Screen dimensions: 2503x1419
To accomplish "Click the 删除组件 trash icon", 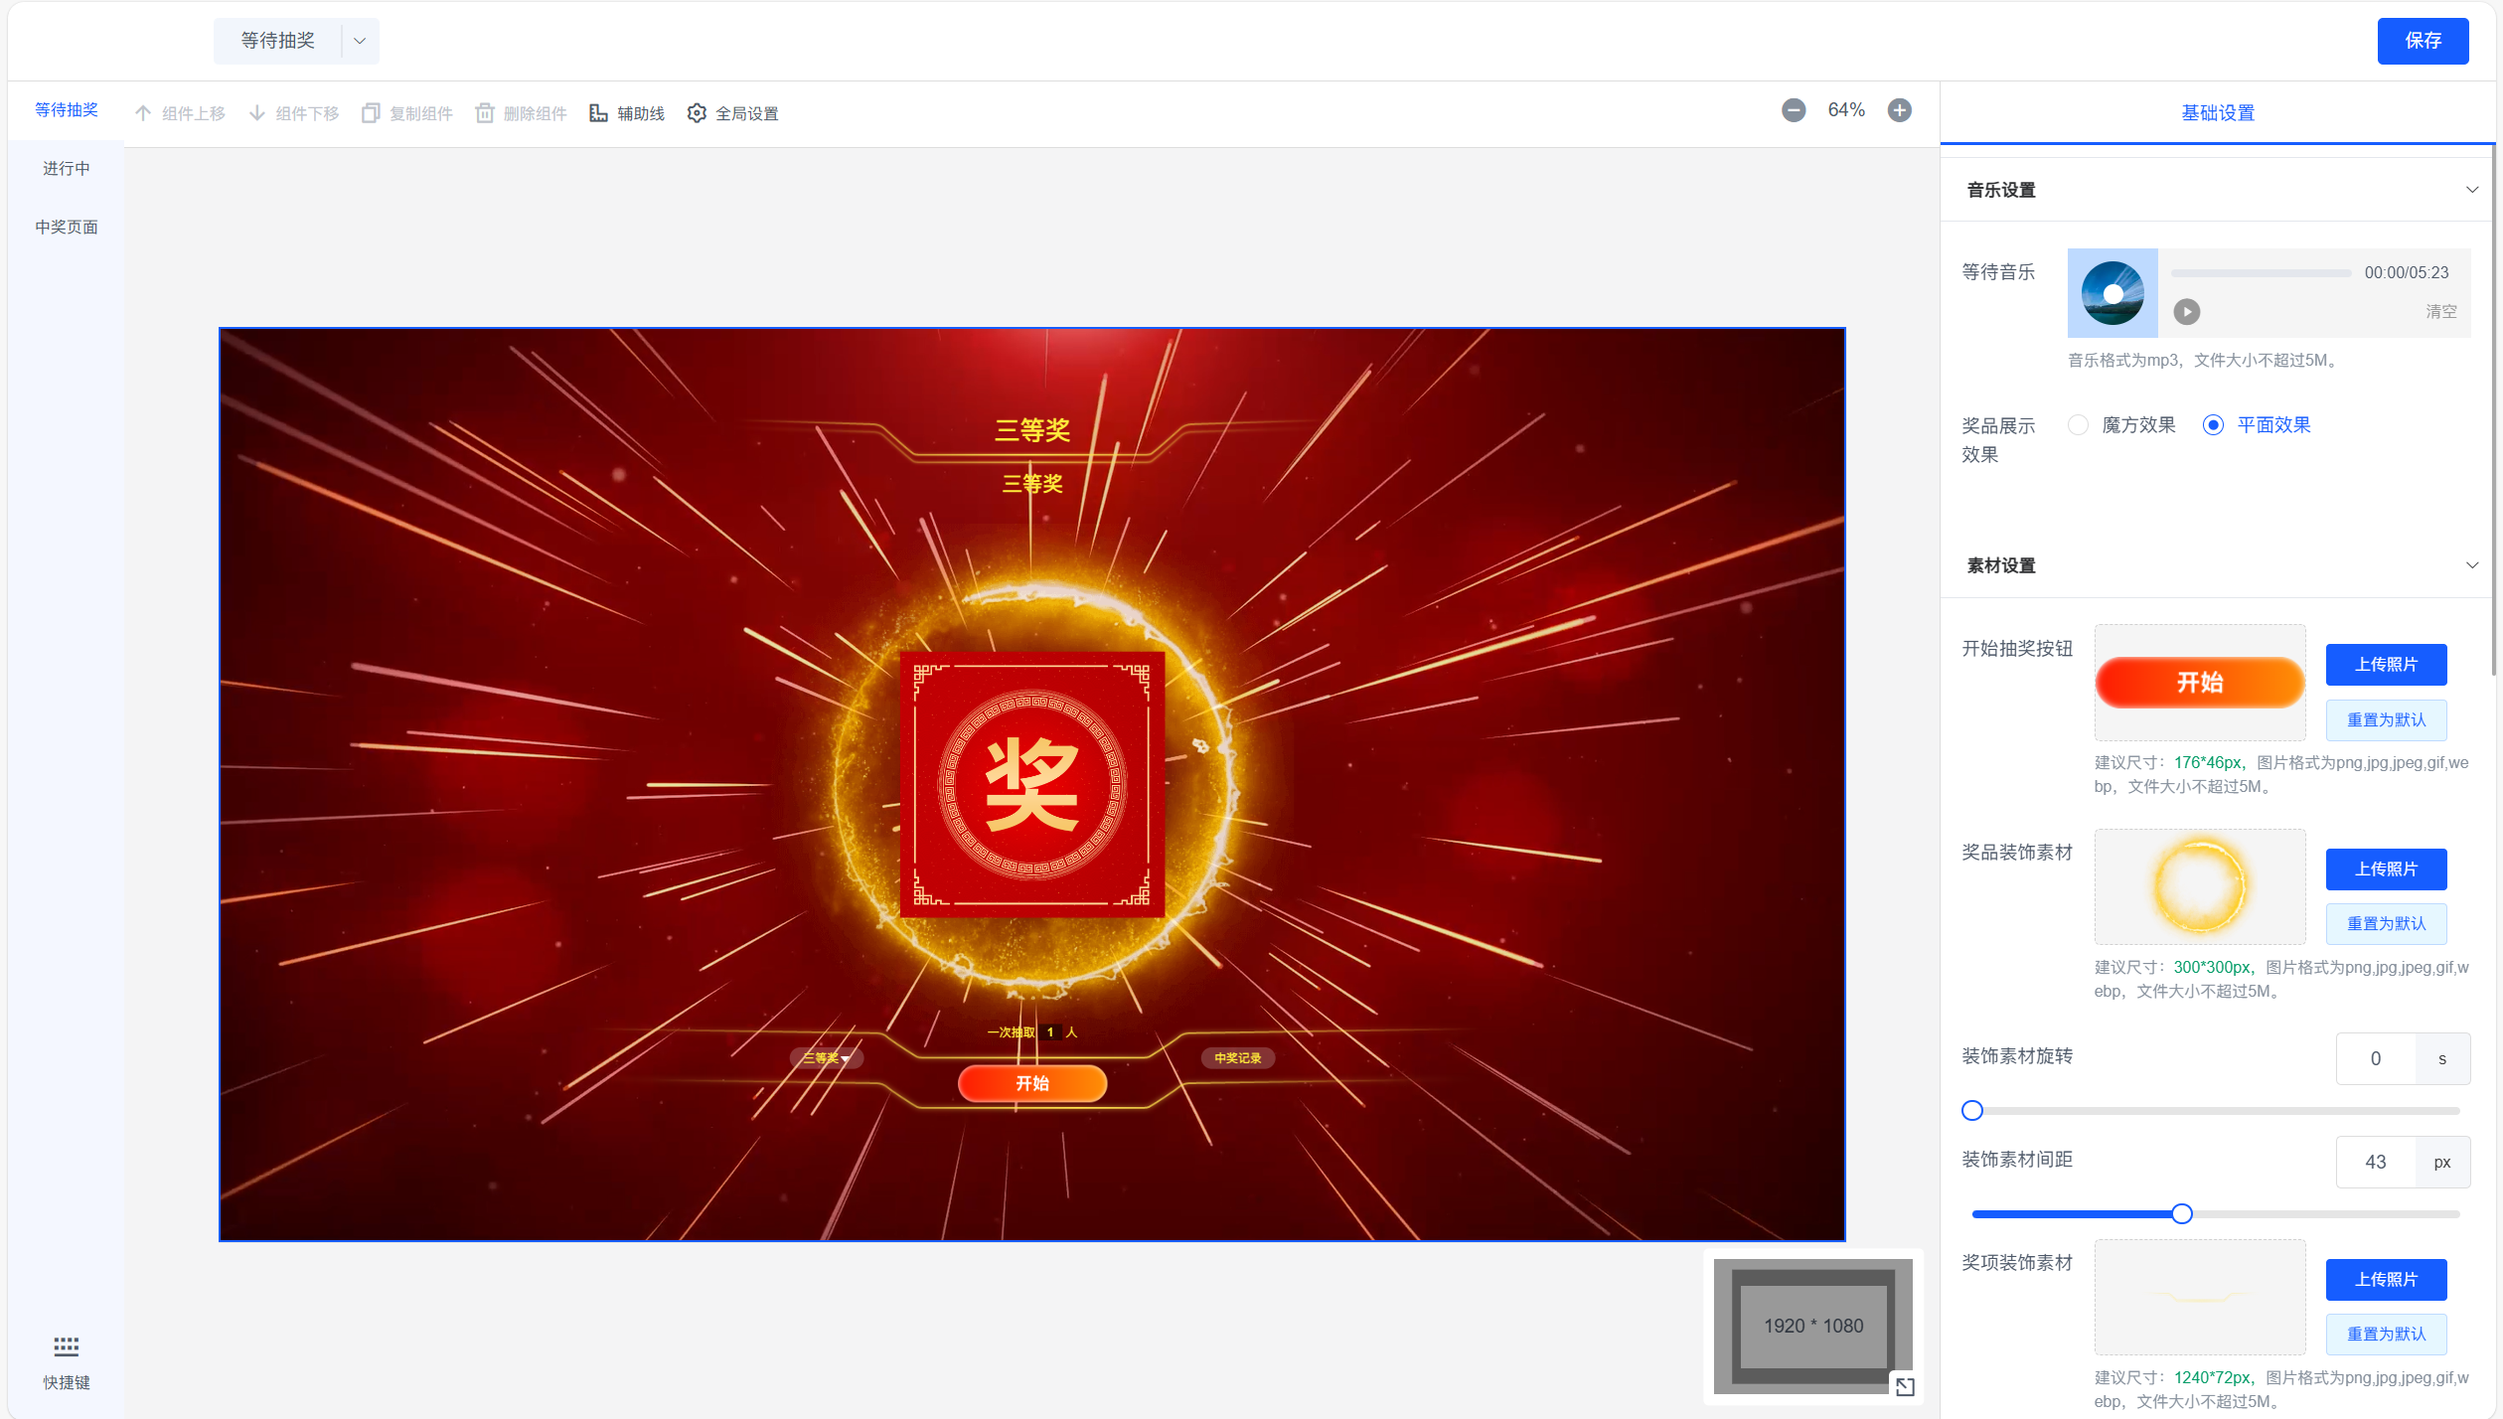I will coord(485,113).
